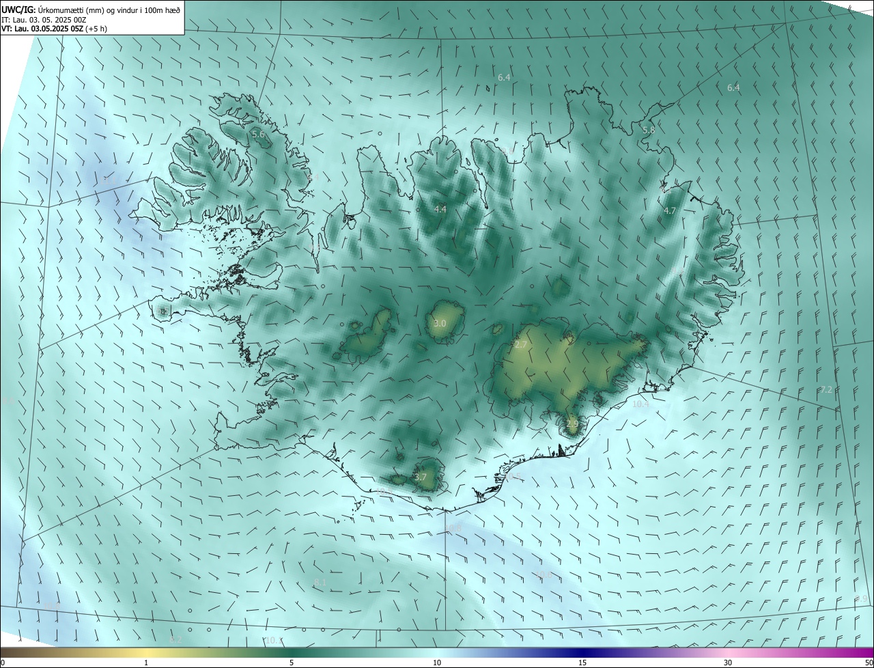Viewport: 874px width, 668px height.
Task: Click the colorbar tick label 0
Action: [x=3, y=663]
